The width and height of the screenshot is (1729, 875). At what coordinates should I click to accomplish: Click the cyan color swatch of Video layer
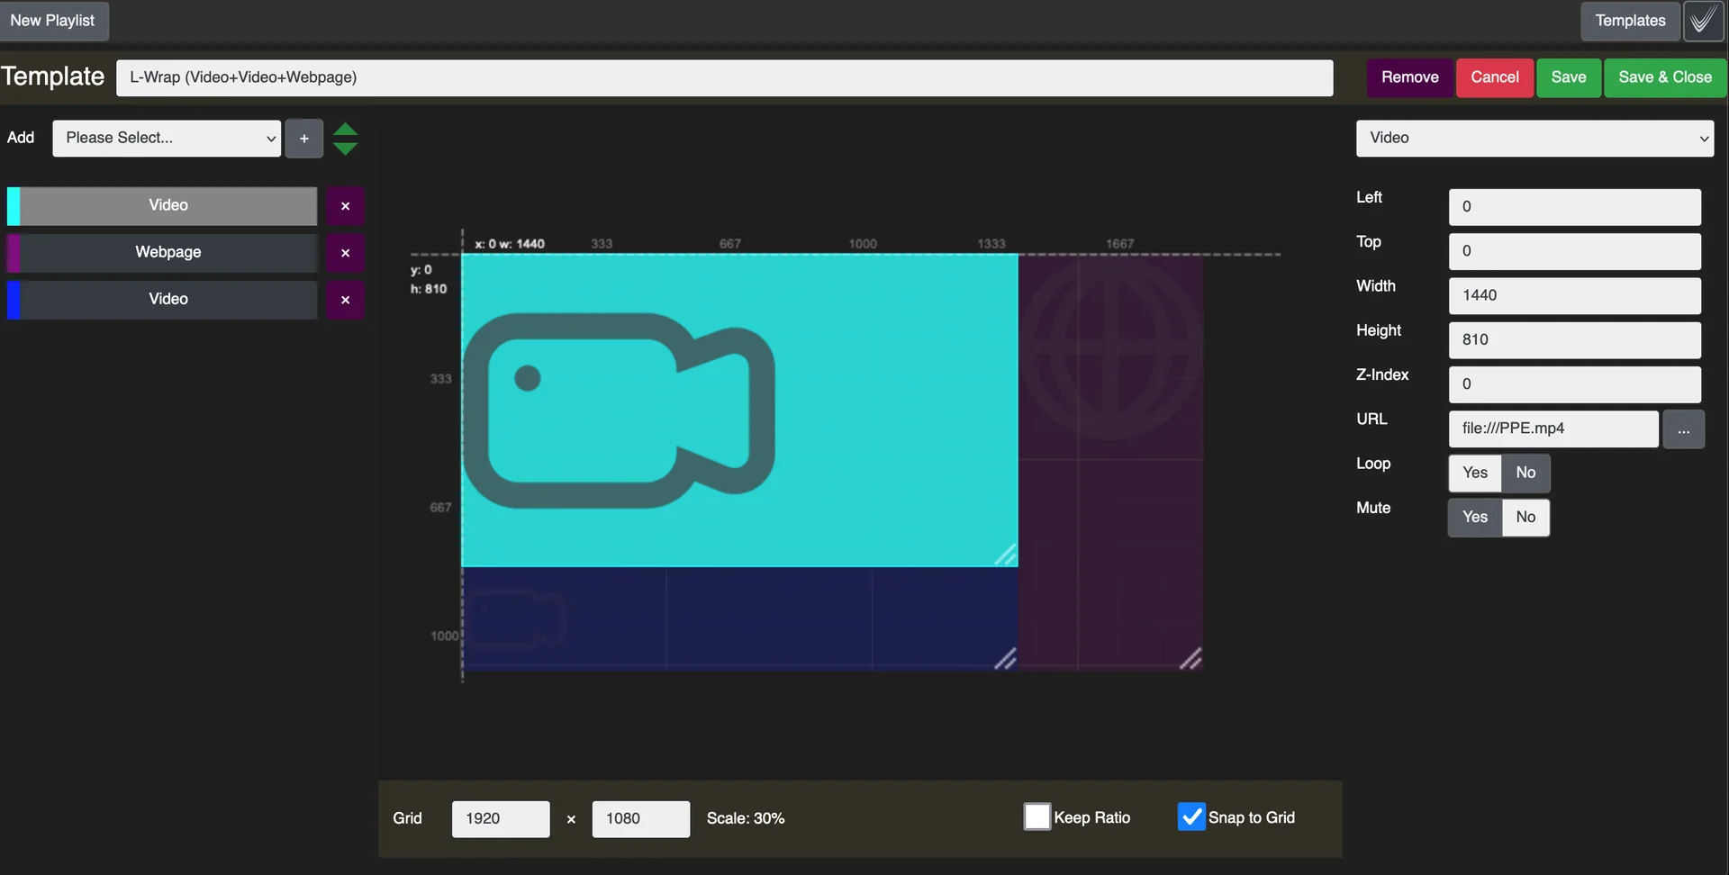(14, 206)
